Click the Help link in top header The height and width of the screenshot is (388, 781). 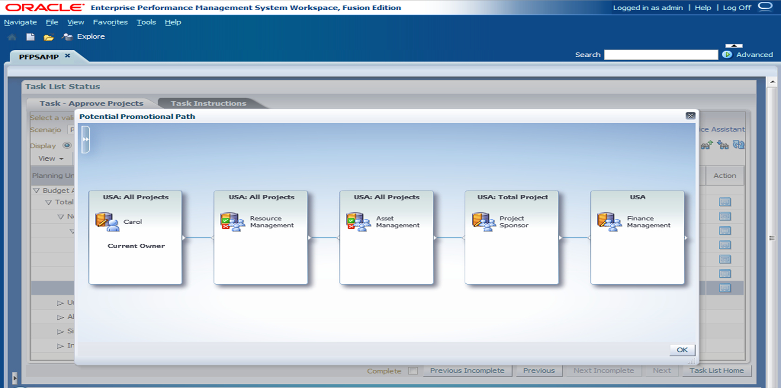pyautogui.click(x=703, y=7)
